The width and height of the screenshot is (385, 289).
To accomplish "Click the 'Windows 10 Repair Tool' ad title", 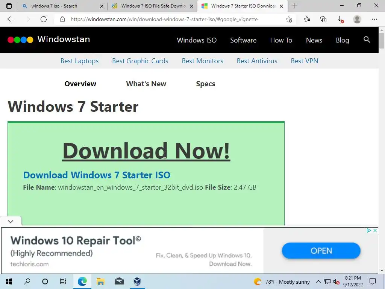I will click(76, 240).
